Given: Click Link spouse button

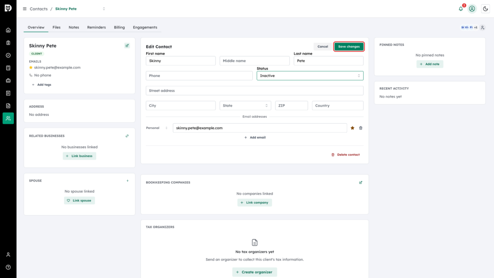Looking at the screenshot, I should coord(80,200).
